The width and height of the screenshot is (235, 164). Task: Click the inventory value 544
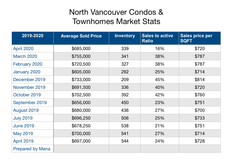(125, 141)
